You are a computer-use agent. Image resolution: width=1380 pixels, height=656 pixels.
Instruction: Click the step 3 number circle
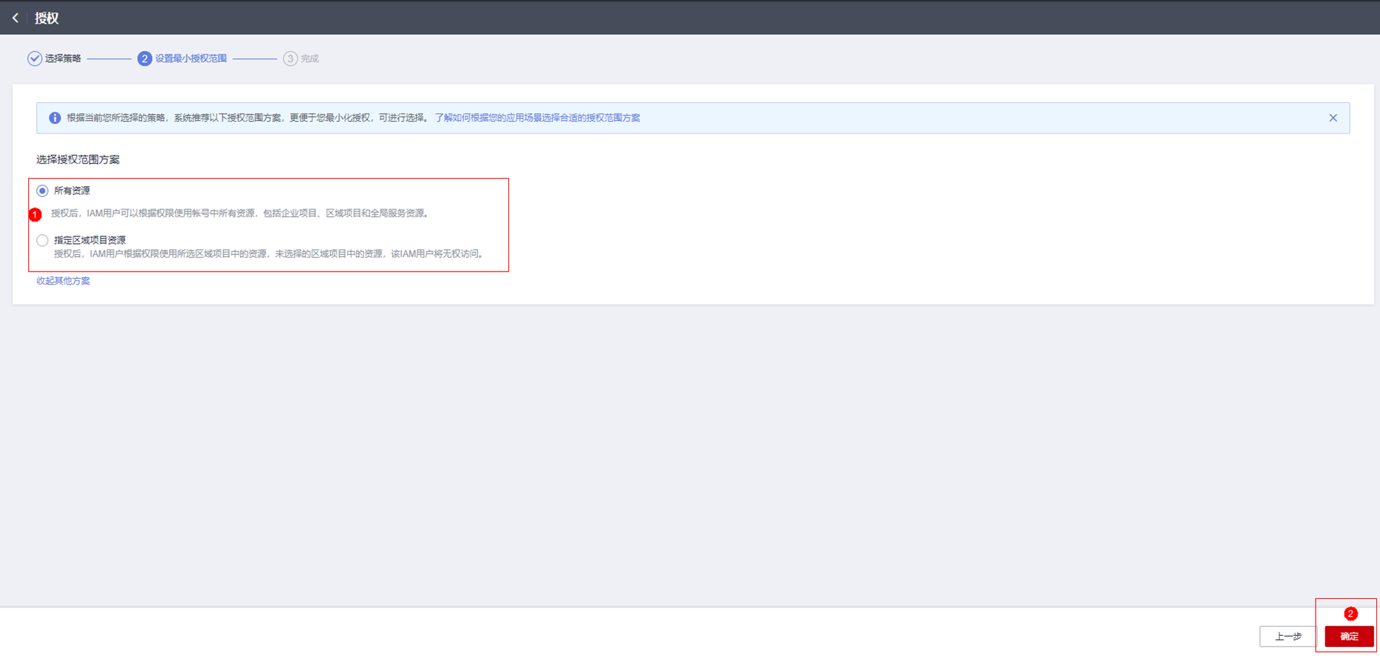click(290, 58)
